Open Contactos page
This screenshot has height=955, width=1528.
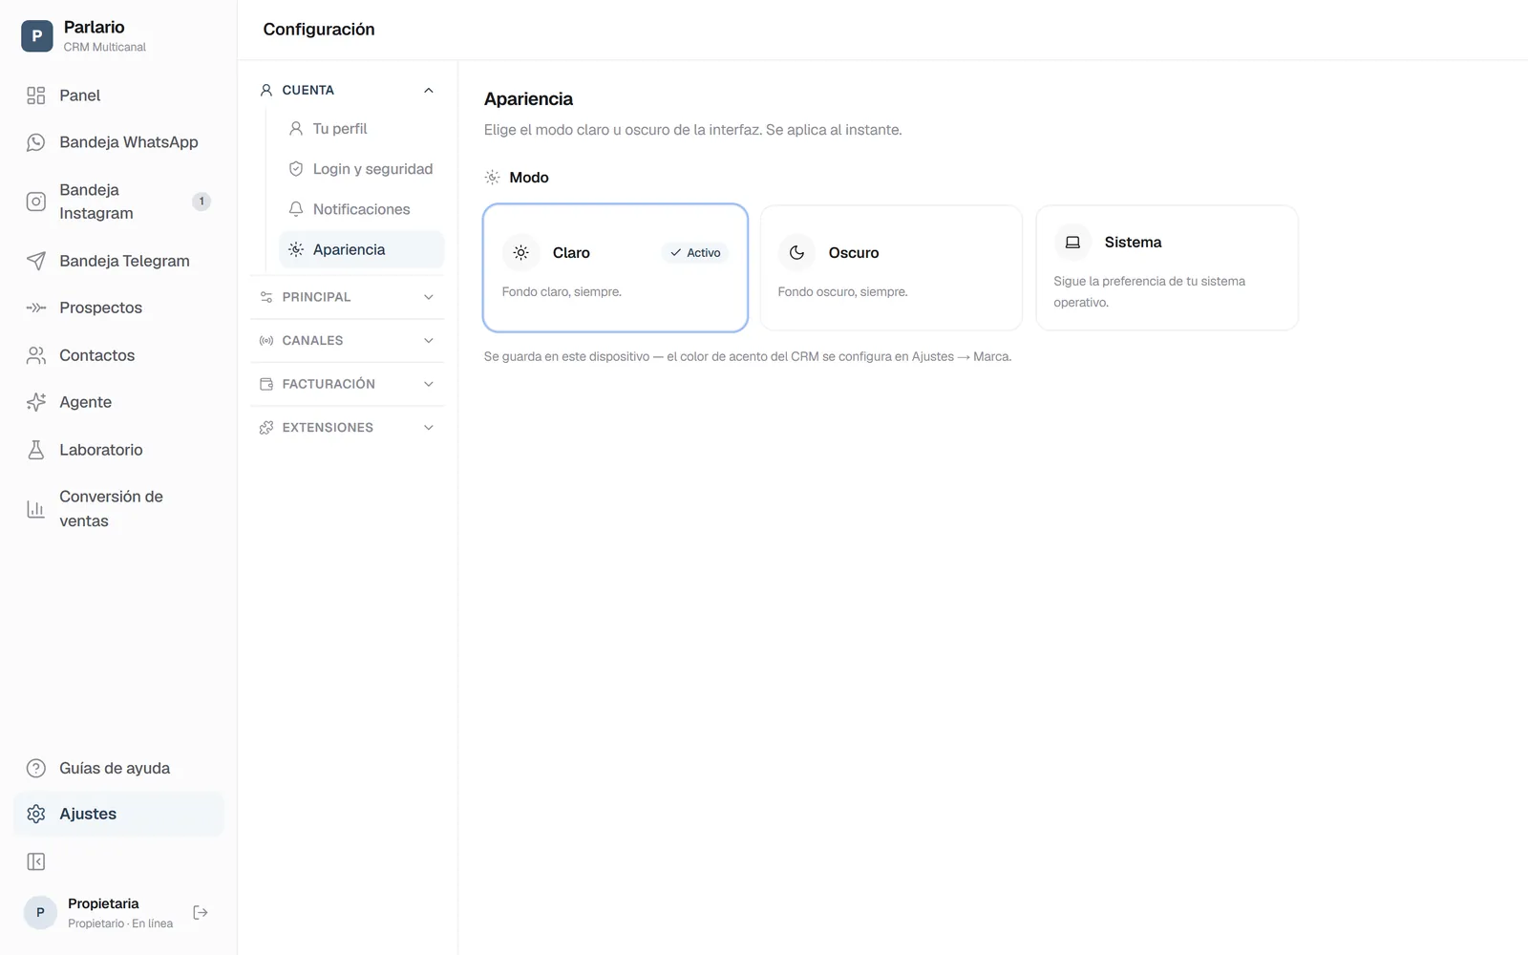tap(118, 355)
